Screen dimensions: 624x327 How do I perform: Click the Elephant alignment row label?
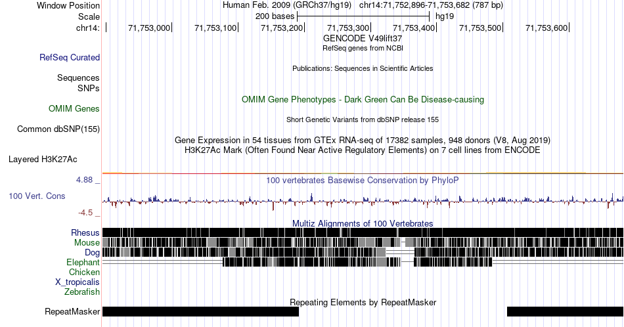pos(83,262)
